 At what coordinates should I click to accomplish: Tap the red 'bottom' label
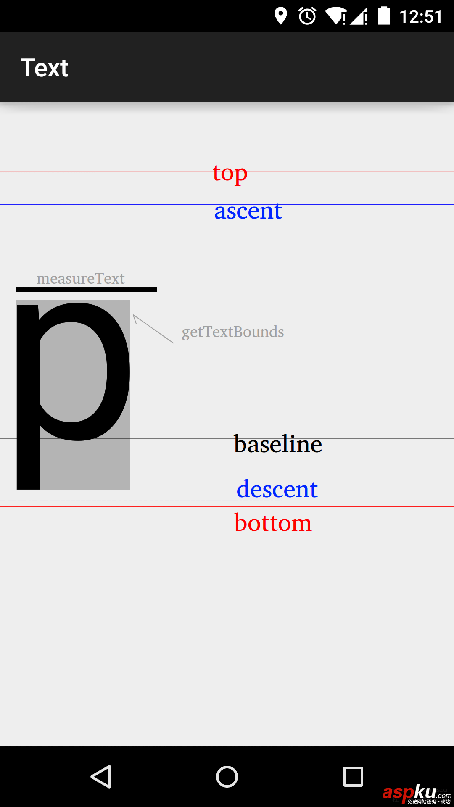click(272, 522)
